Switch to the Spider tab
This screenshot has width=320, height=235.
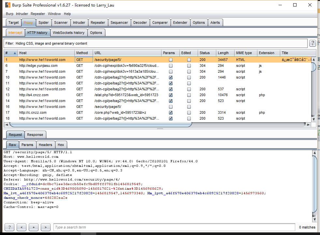(x=43, y=22)
